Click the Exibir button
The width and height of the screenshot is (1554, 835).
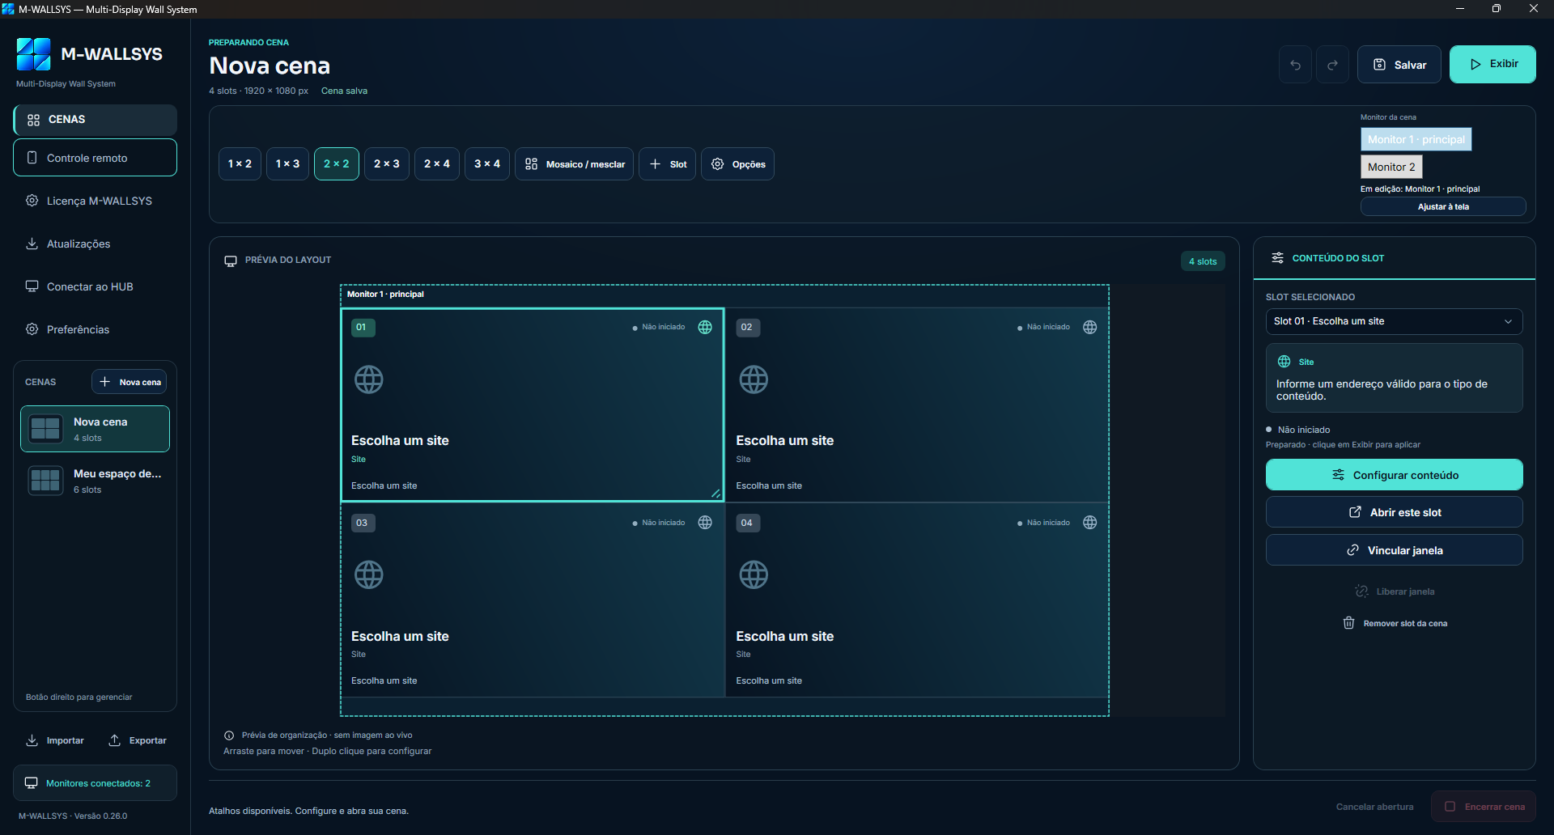[x=1492, y=64]
